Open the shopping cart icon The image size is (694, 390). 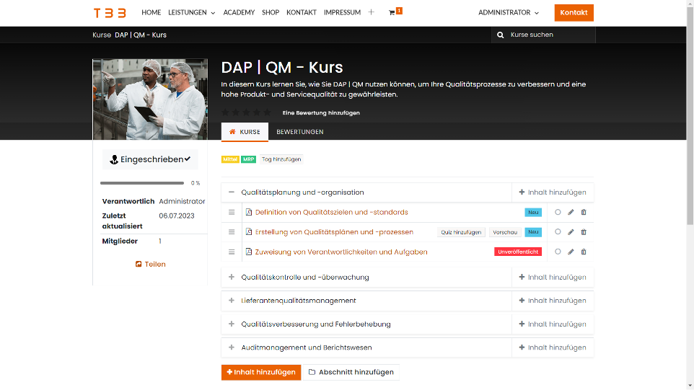coord(392,13)
